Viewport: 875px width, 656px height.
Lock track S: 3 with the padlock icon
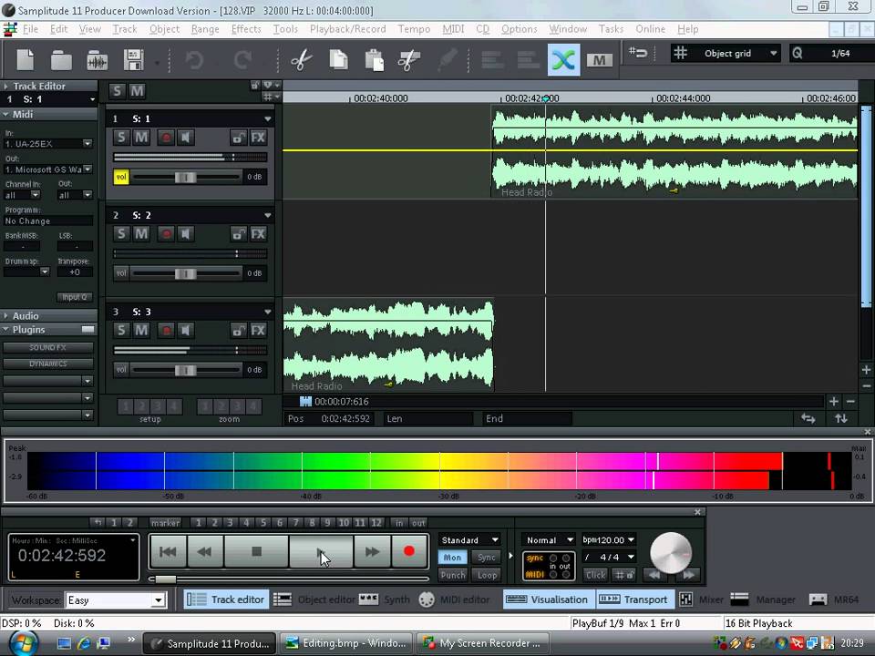(238, 330)
